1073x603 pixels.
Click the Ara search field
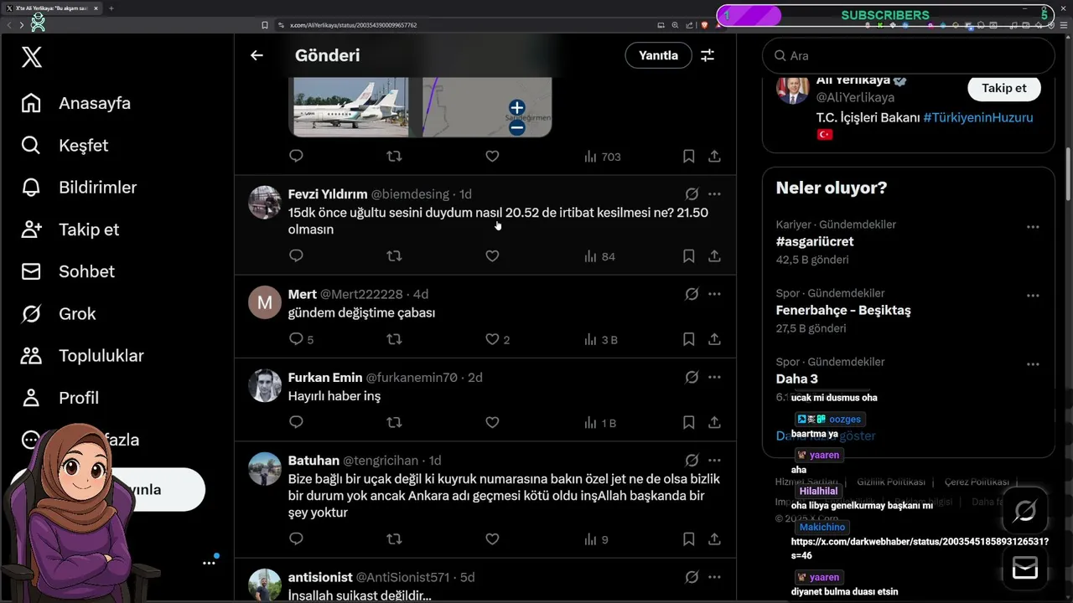tap(908, 55)
